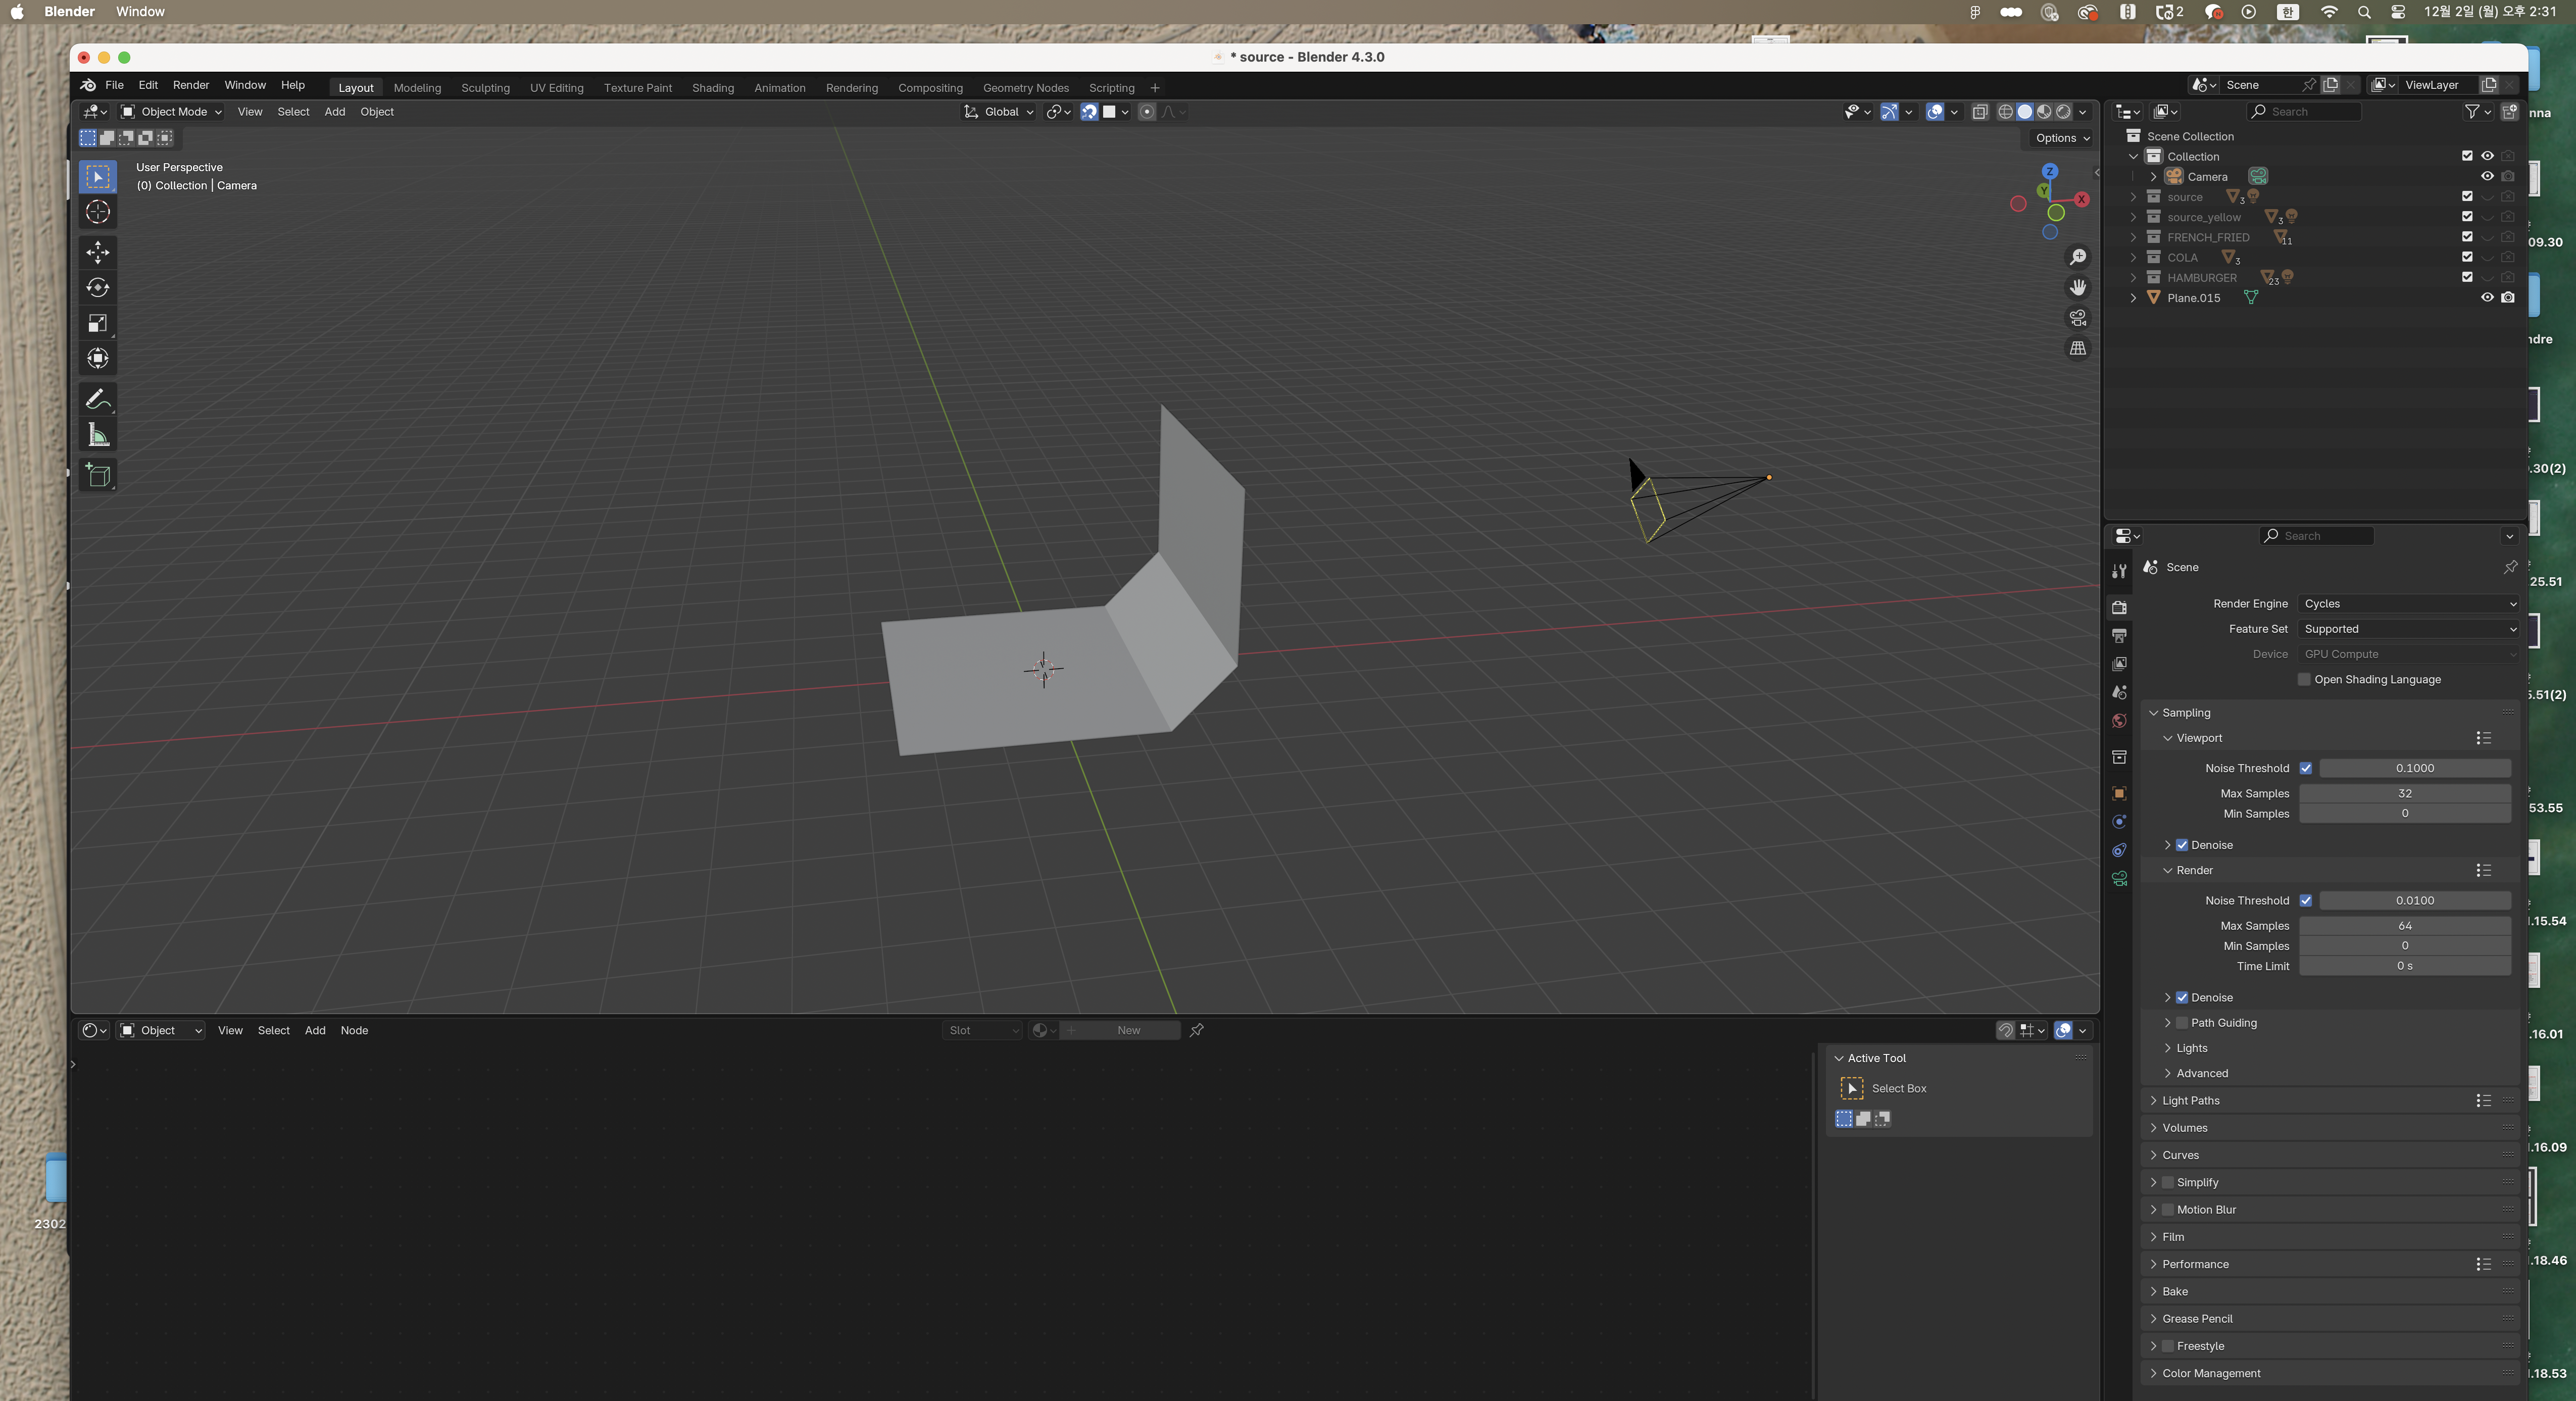Expand the Color Management panel
2576x1401 pixels.
2210,1373
